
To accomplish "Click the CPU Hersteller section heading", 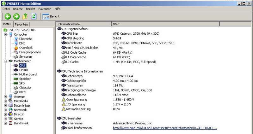I will 69,119.
